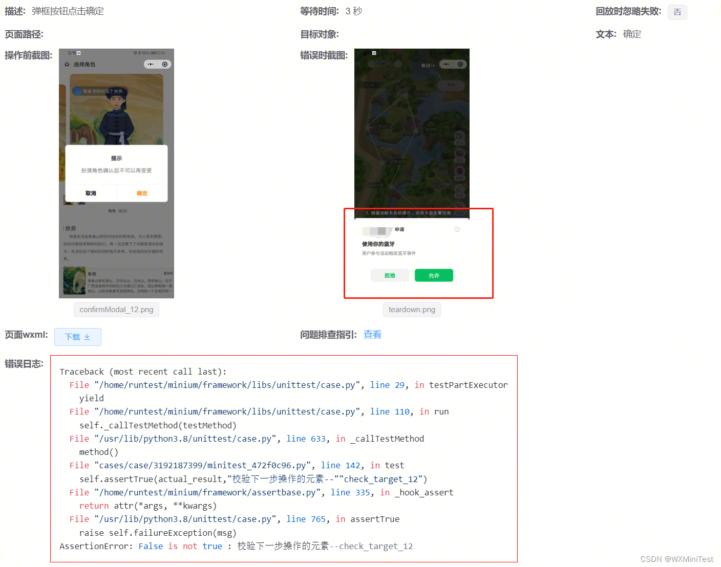This screenshot has width=721, height=567.
Task: Click 拒绝 in the Bluetooth permission dialog
Action: click(x=390, y=275)
